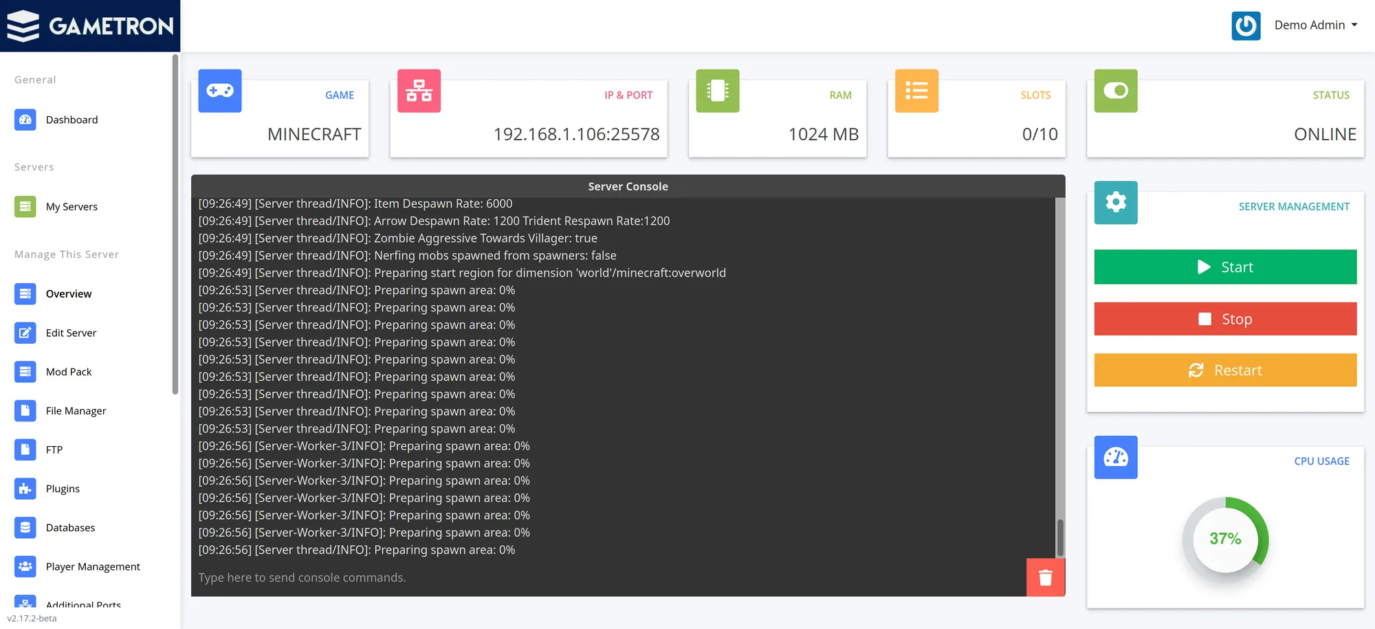Click the Overview sidebar icon
This screenshot has width=1375, height=629.
point(25,294)
